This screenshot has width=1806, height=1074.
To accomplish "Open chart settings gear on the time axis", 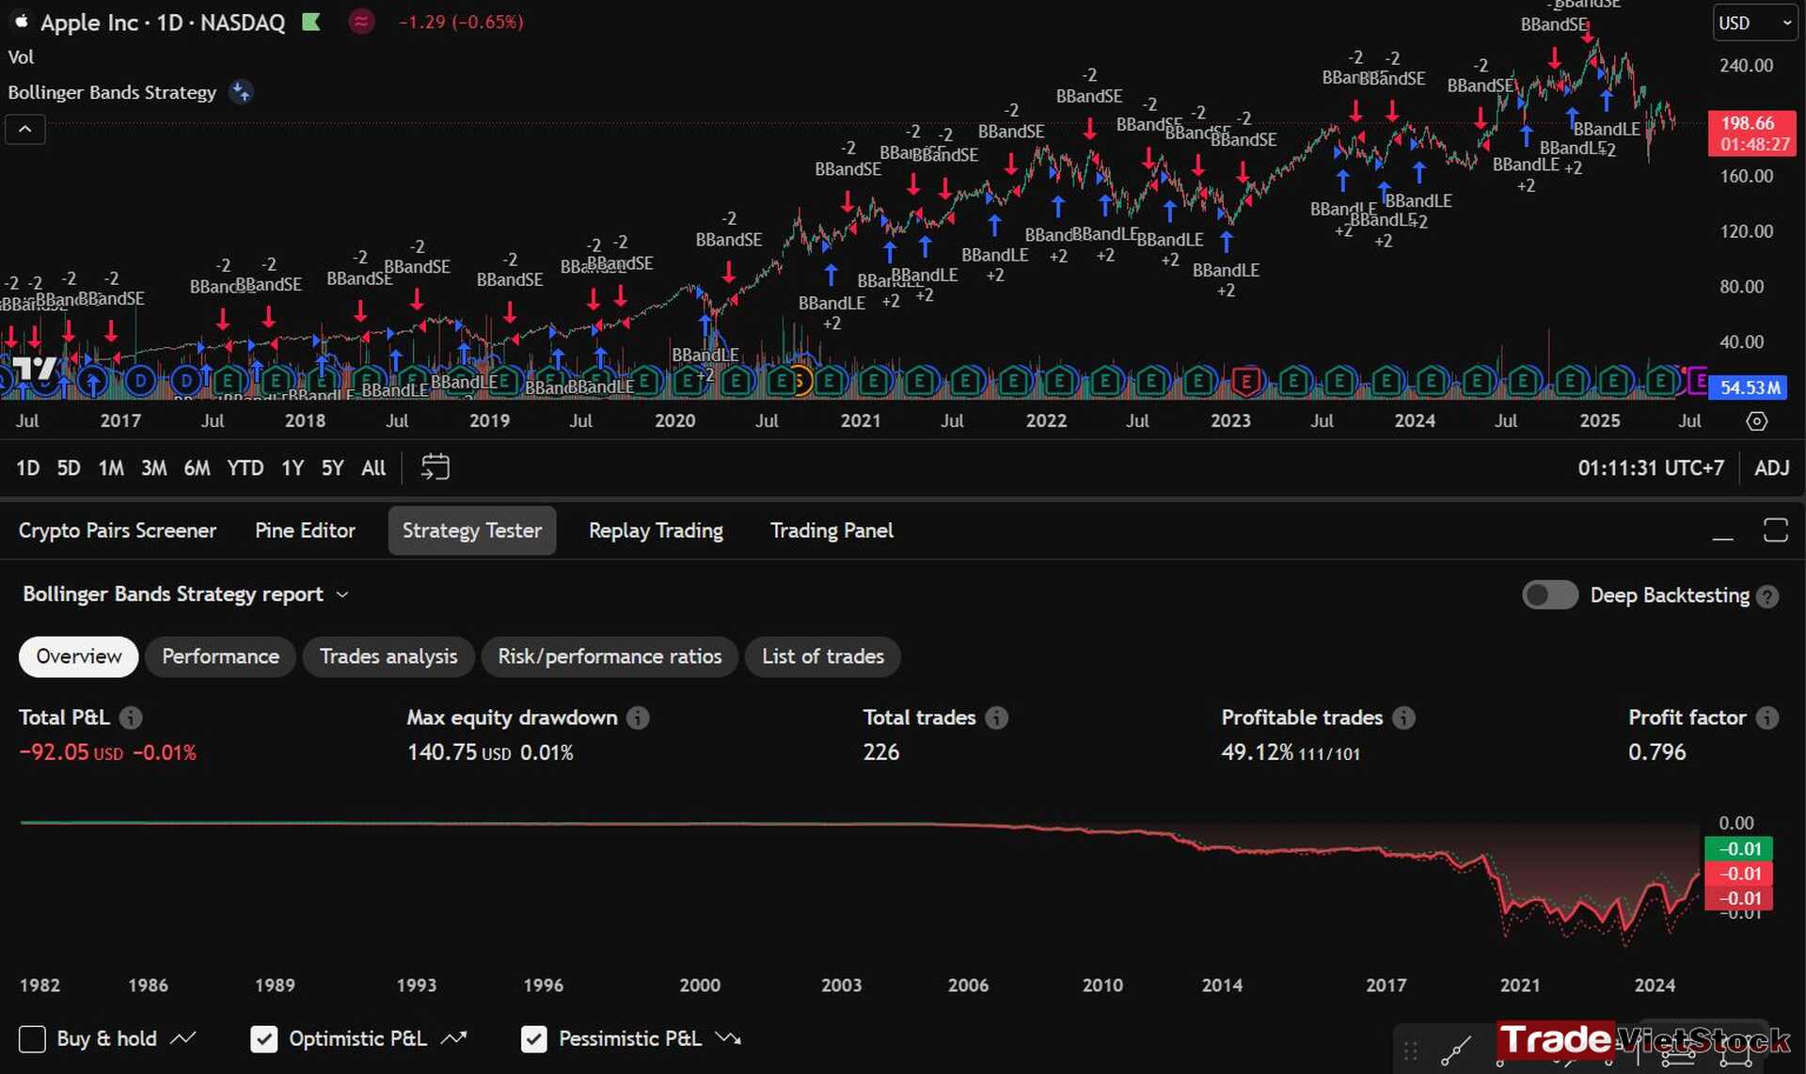I will 1756,421.
